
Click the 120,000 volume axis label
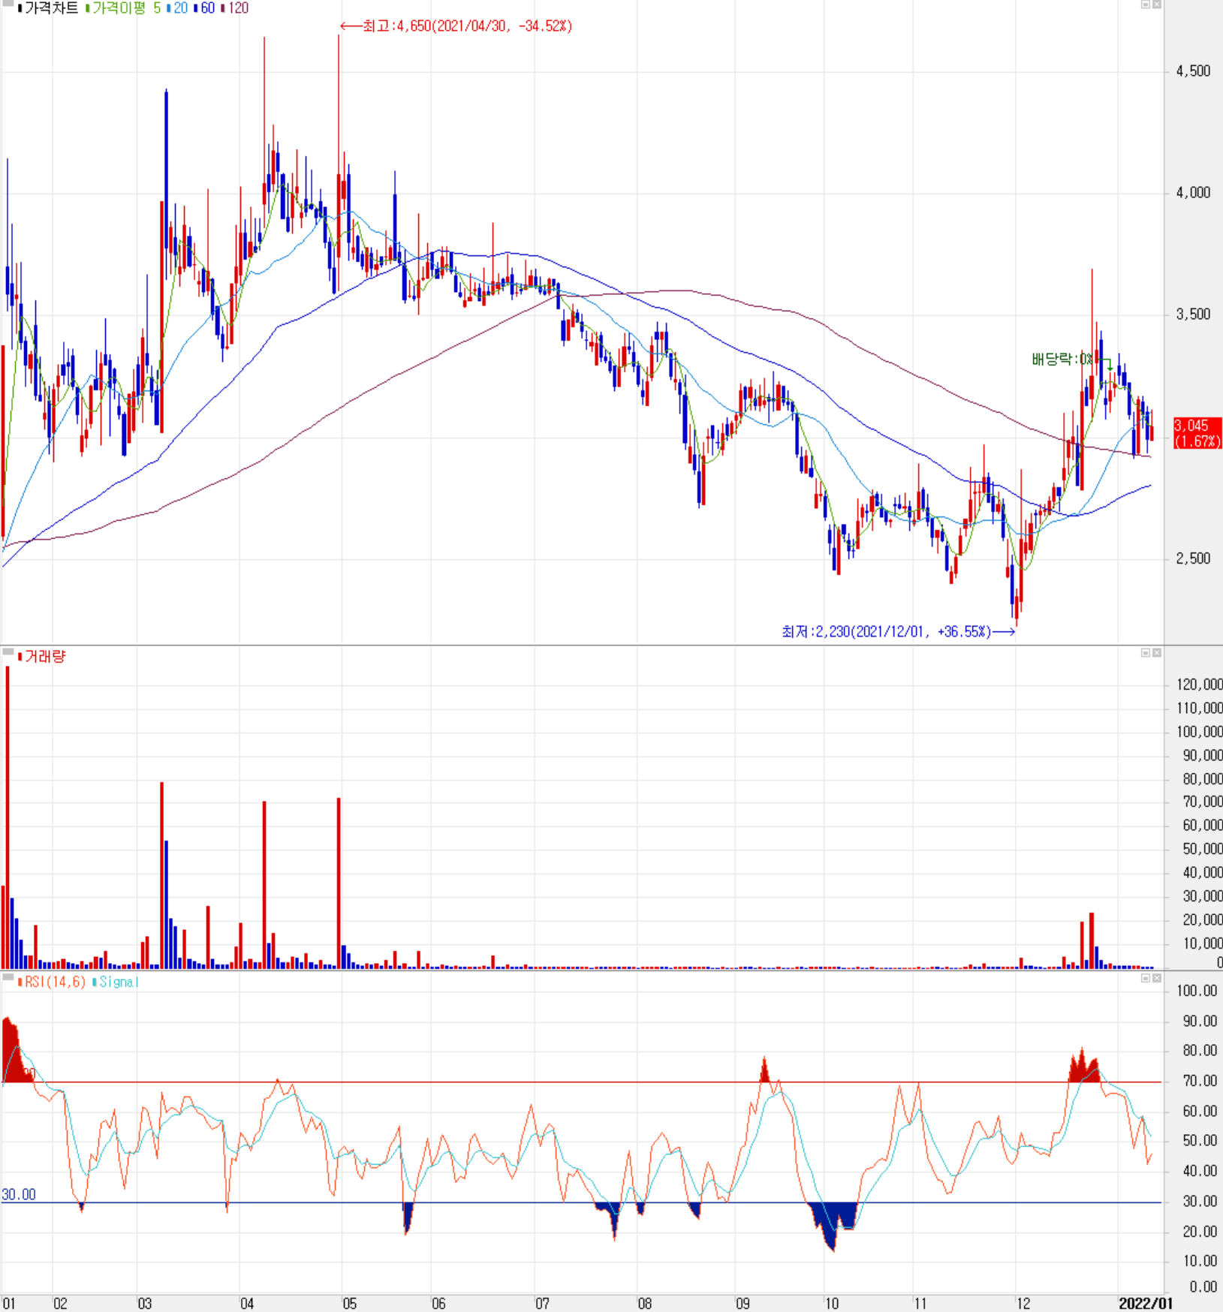coord(1200,685)
